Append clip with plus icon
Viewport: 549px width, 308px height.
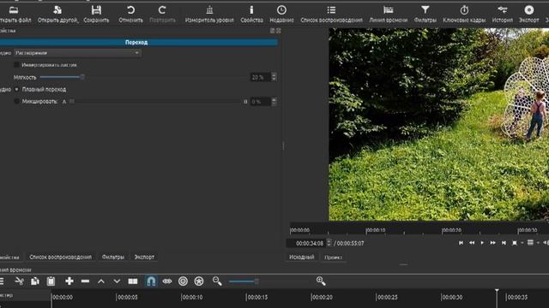point(69,281)
